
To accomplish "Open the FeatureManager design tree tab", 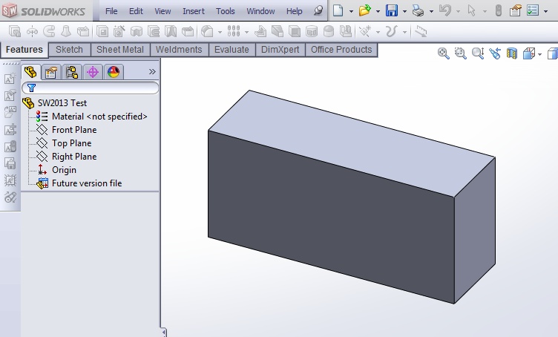I will (30, 72).
